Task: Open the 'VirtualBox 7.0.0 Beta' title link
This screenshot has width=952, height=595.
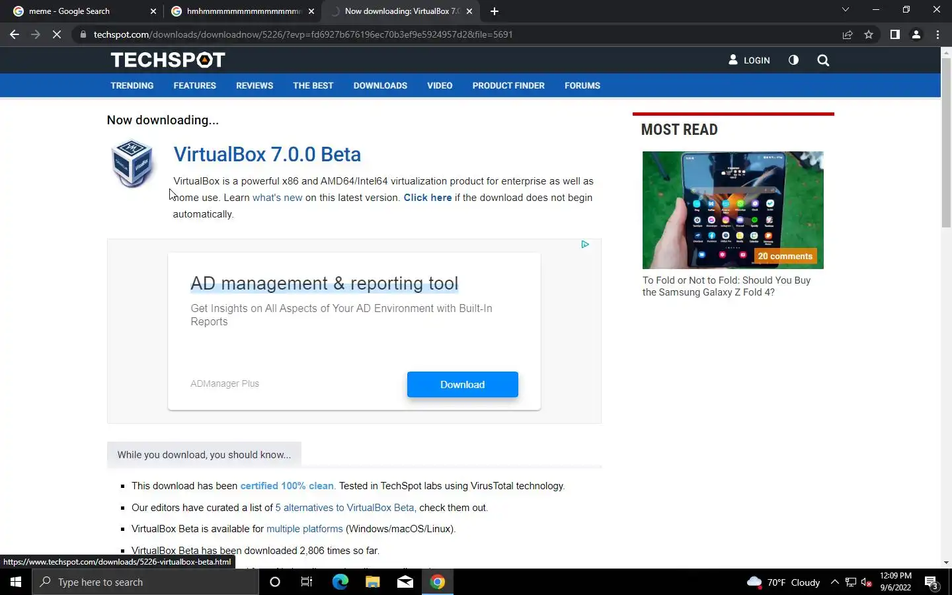Action: (267, 154)
